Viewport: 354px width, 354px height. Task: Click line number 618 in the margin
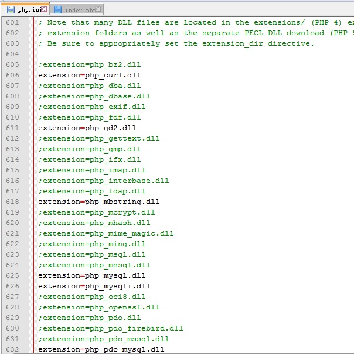pos(12,202)
